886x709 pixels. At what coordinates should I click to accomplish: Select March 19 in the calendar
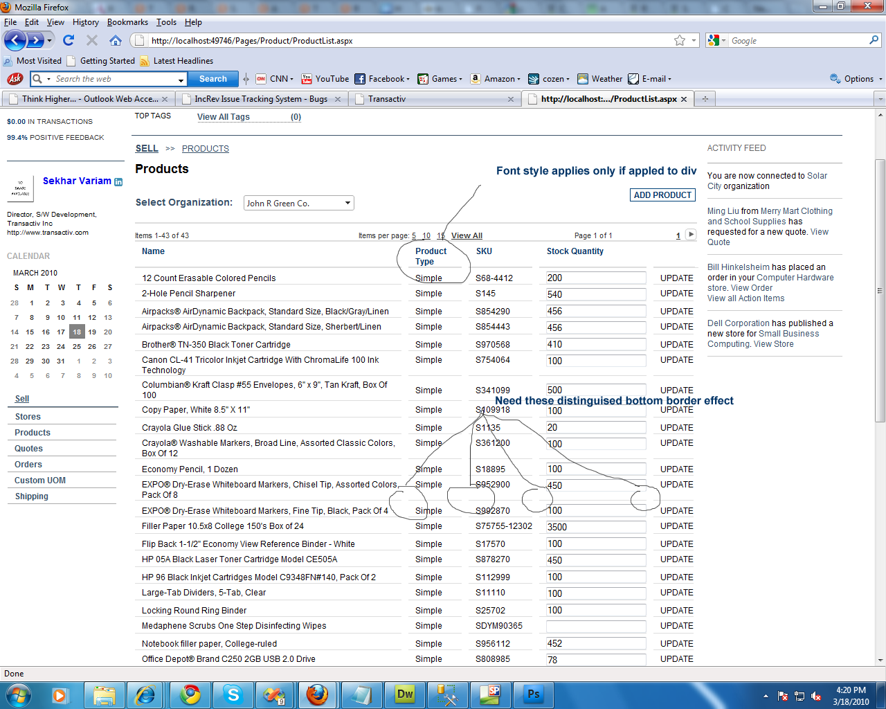(x=92, y=332)
